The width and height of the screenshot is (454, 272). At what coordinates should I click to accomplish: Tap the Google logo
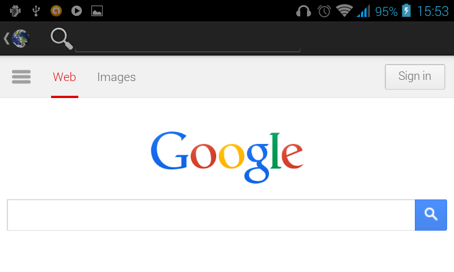pyautogui.click(x=227, y=156)
